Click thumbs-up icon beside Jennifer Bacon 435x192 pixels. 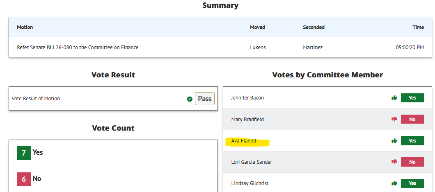[x=394, y=98]
